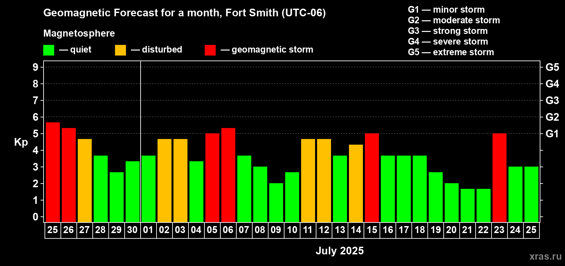Click the green bar for day 18
Viewport: 565px width, 266px height.
420,189
